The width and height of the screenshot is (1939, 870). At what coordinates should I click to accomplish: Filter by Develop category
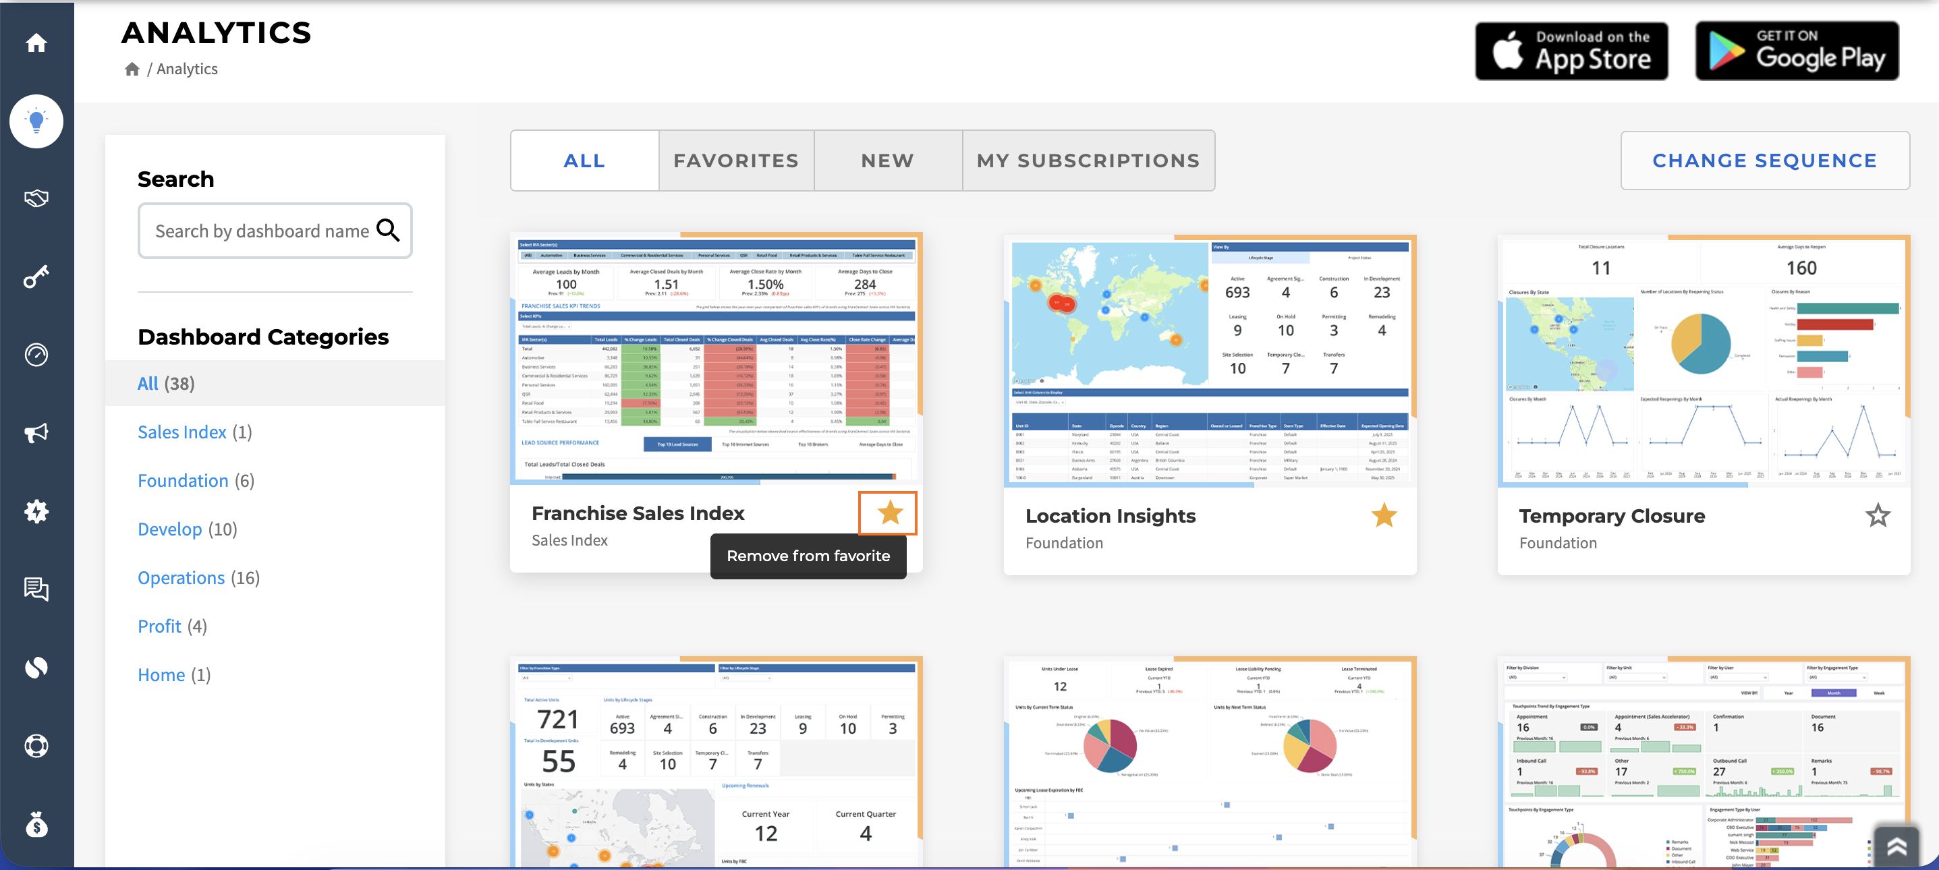[x=188, y=529]
